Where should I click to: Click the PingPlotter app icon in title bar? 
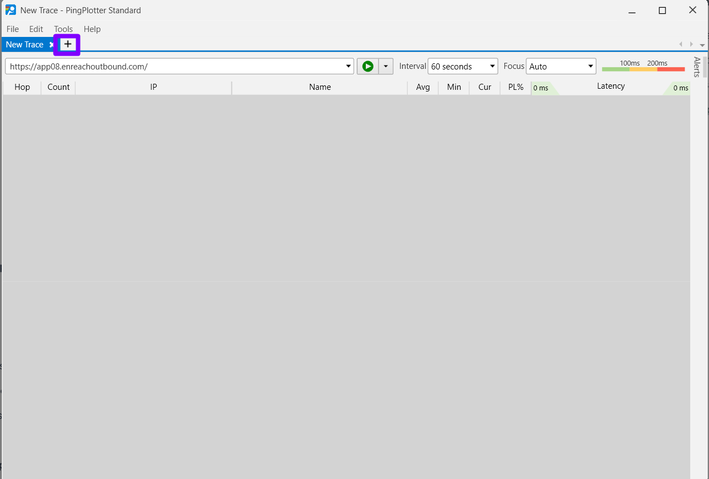point(10,10)
